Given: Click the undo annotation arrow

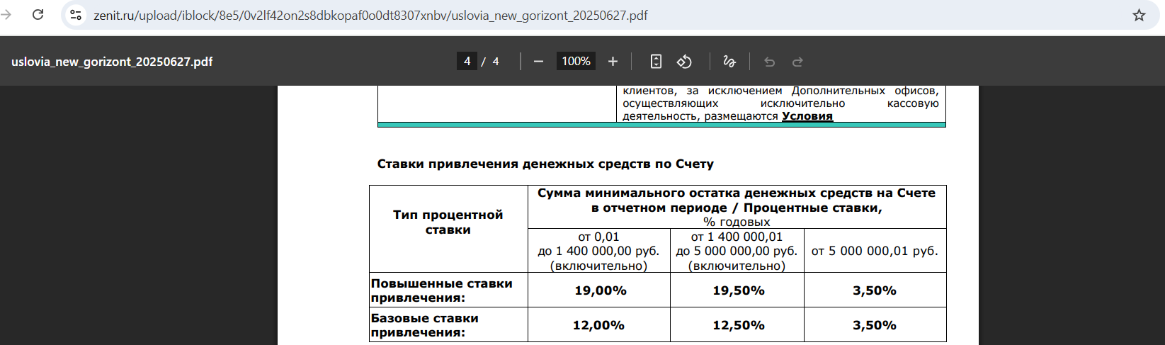Looking at the screenshot, I should [x=769, y=62].
